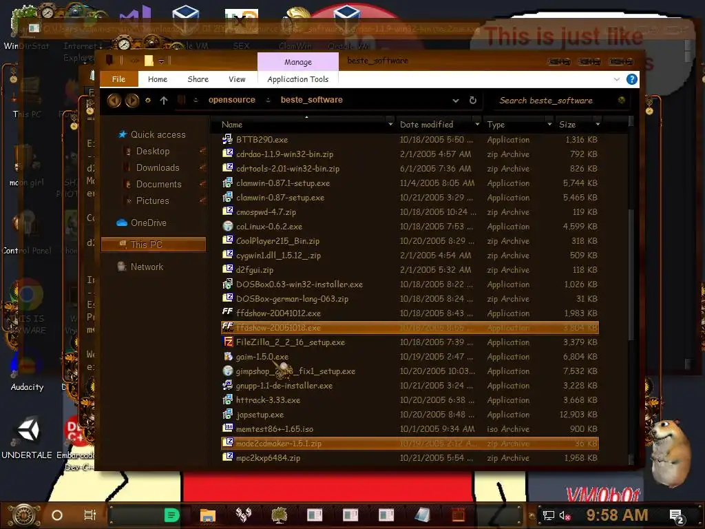The height and width of the screenshot is (529, 705).
Task: Select the gaim-1.5.0.exe file icon
Action: [227, 356]
